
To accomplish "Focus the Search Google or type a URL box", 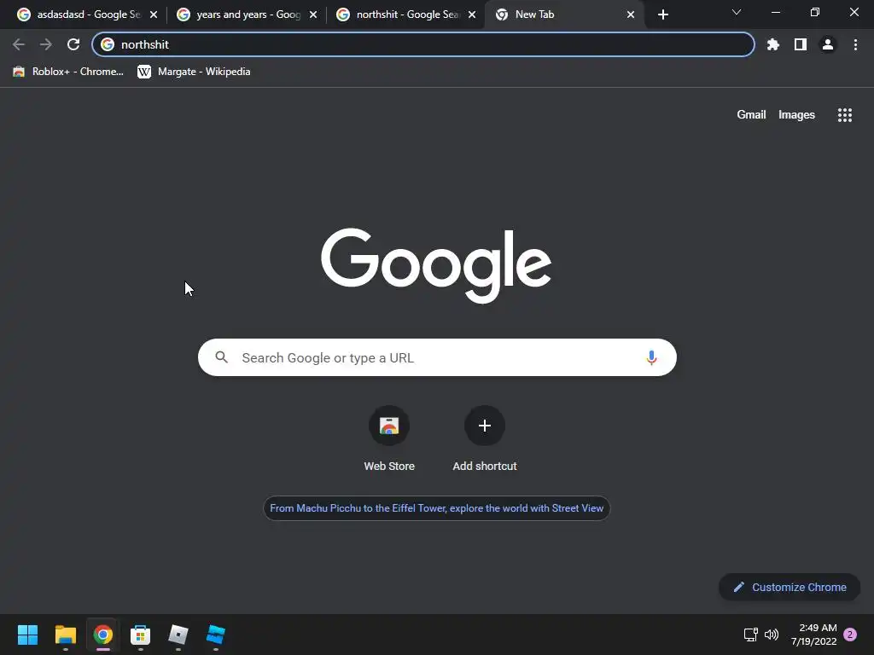I will [x=437, y=357].
